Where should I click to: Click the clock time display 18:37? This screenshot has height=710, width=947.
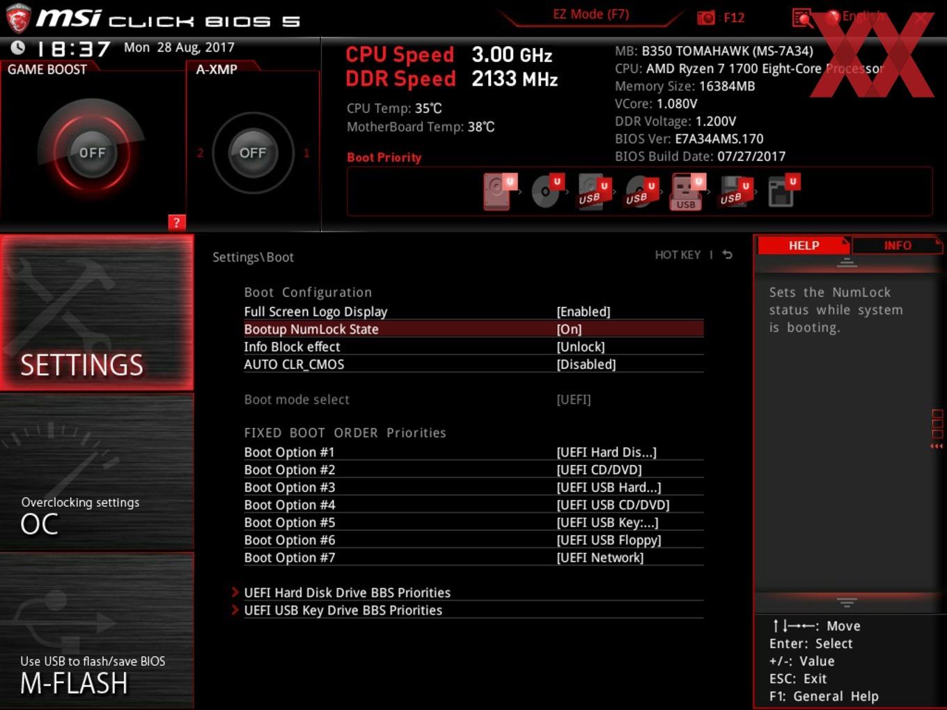[x=73, y=49]
